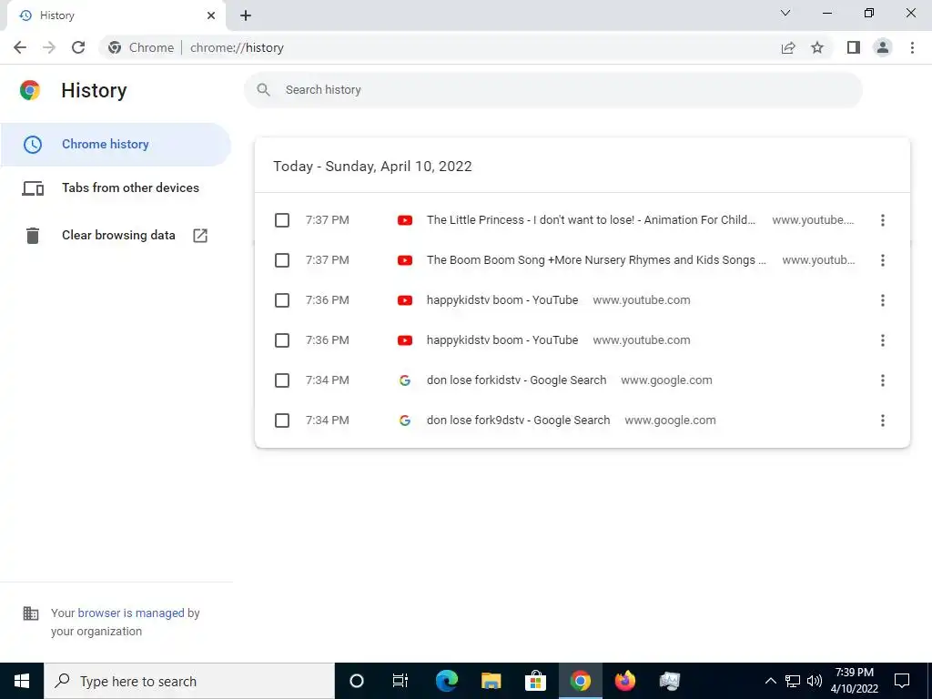This screenshot has height=699, width=932.
Task: Click the managed organization building icon
Action: tap(31, 613)
